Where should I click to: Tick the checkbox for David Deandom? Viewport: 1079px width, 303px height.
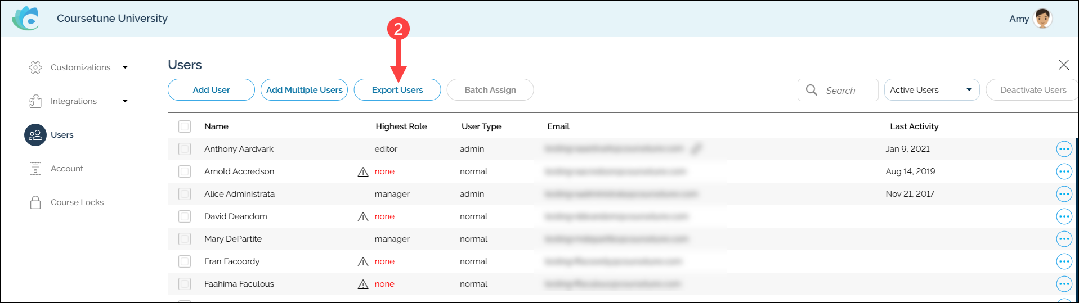pos(185,216)
